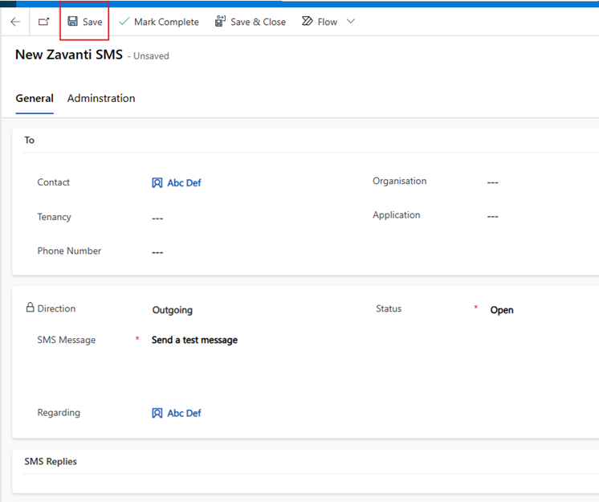599x502 pixels.
Task: Open Abc Def link in Contact field
Action: click(184, 183)
